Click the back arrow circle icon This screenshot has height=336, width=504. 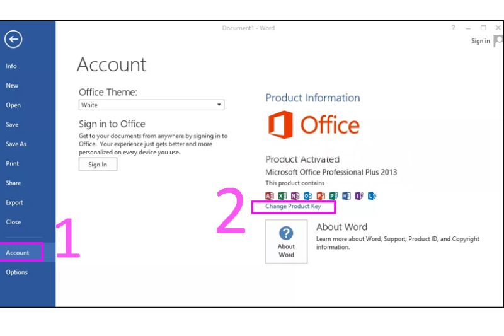click(x=13, y=39)
